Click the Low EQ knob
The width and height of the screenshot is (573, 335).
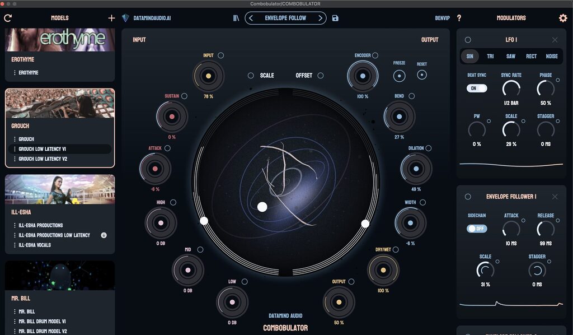(x=232, y=302)
